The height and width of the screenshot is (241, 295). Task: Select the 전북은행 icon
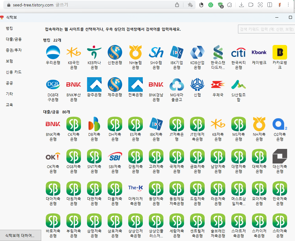(x=136, y=84)
